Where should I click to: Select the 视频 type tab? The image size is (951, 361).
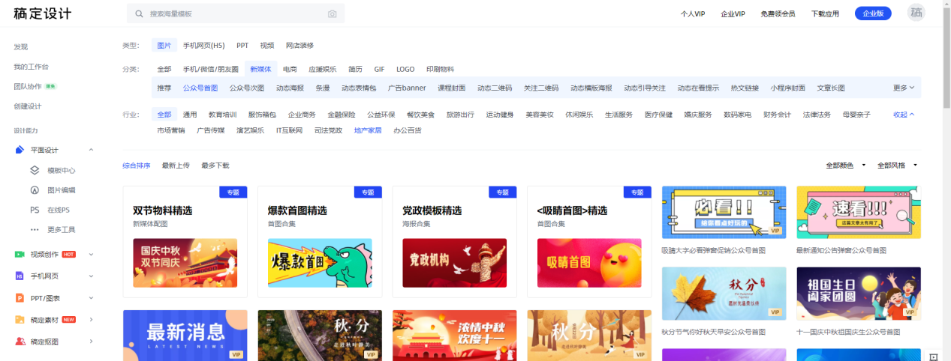[x=266, y=46]
